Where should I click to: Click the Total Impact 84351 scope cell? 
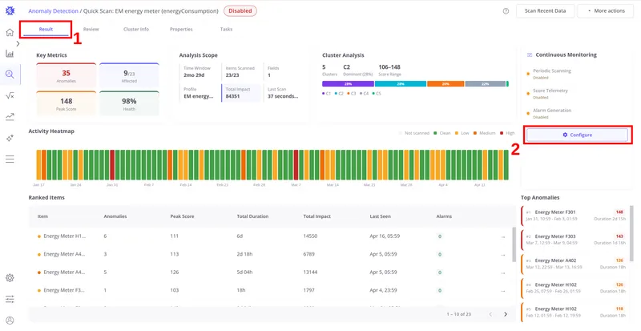(x=241, y=93)
